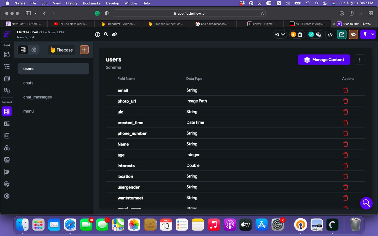Delete the usergender field
This screenshot has height=236, width=378.
pyautogui.click(x=346, y=187)
